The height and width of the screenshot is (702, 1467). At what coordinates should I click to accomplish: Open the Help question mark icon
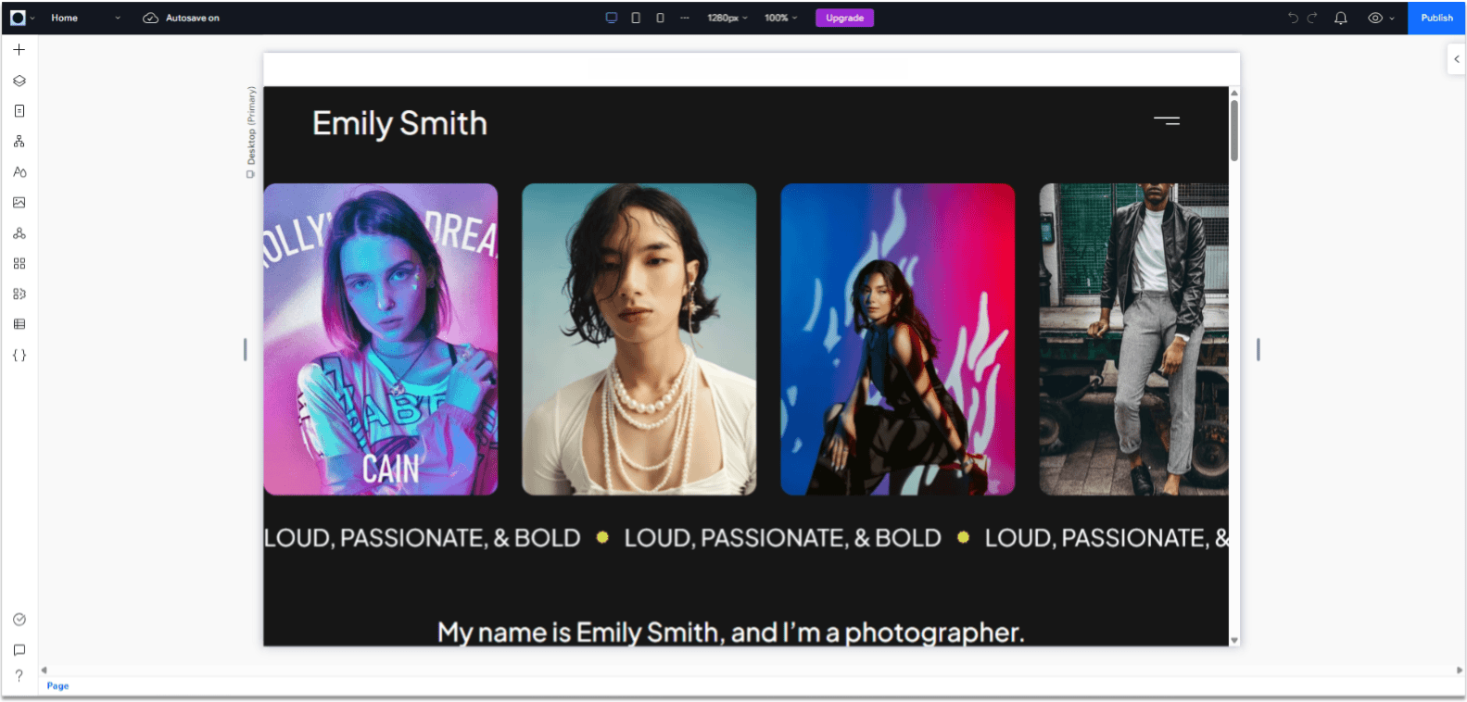19,676
